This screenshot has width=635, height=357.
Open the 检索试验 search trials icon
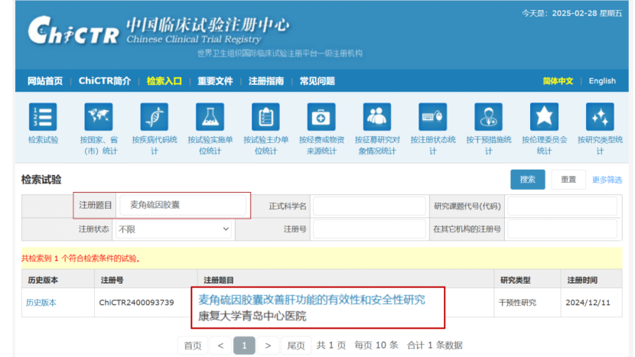43,117
